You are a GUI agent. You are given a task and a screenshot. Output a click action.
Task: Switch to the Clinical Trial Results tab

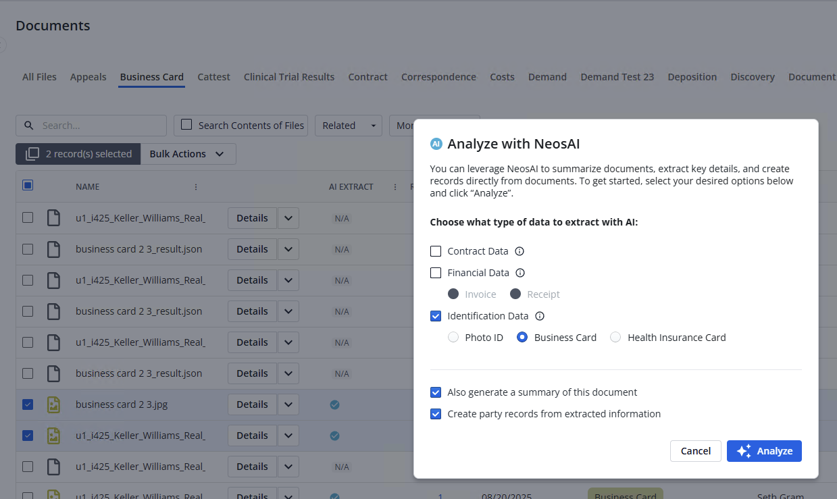289,77
